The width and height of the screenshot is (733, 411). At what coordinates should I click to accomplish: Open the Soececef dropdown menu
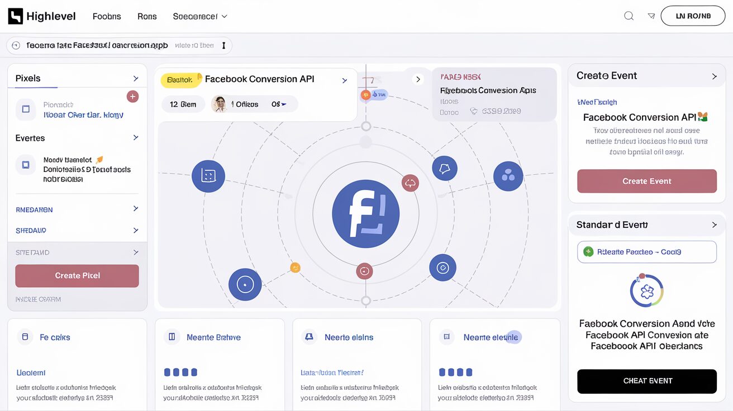pos(200,16)
